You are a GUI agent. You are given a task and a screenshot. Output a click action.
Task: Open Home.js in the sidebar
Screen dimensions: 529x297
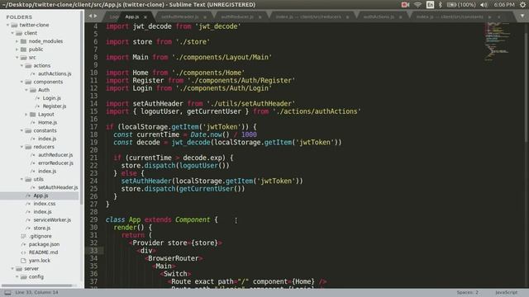tap(47, 122)
